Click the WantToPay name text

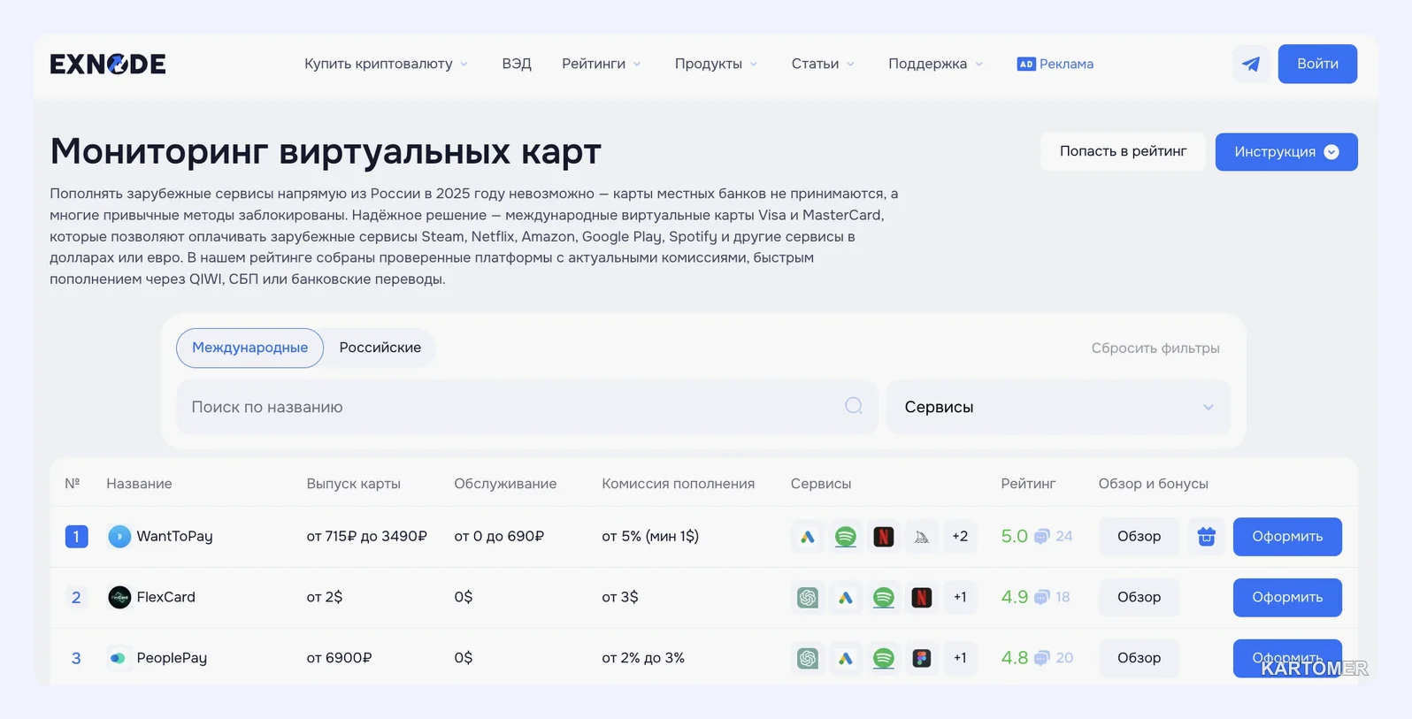pos(174,536)
